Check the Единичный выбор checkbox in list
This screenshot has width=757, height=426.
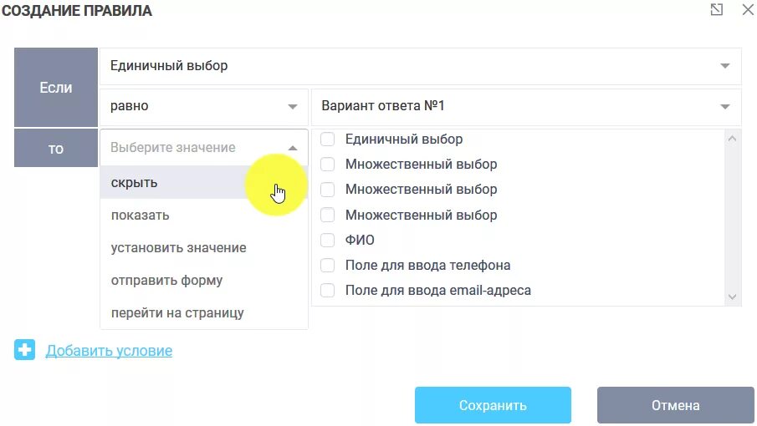[x=327, y=139]
